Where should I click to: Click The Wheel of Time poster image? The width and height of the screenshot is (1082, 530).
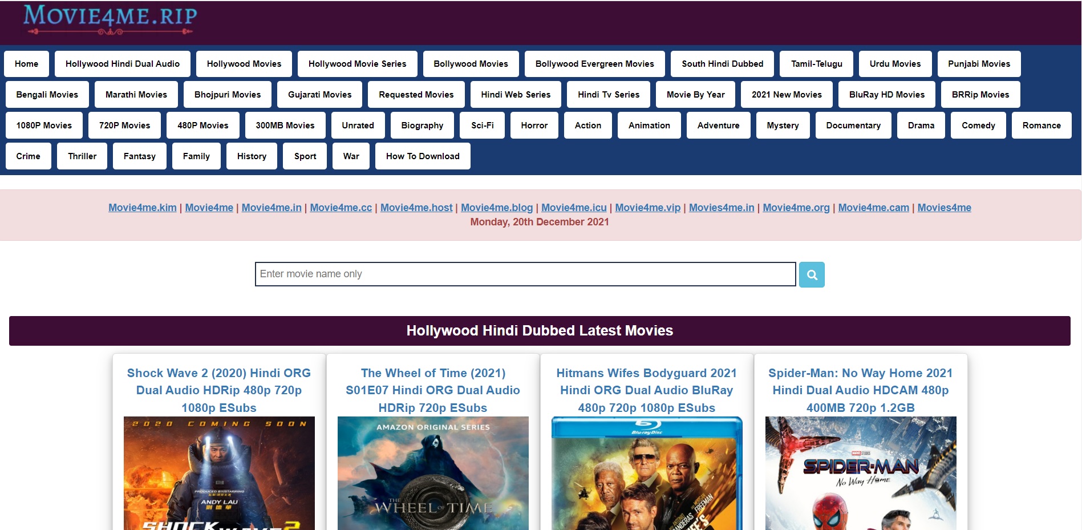[x=433, y=473]
